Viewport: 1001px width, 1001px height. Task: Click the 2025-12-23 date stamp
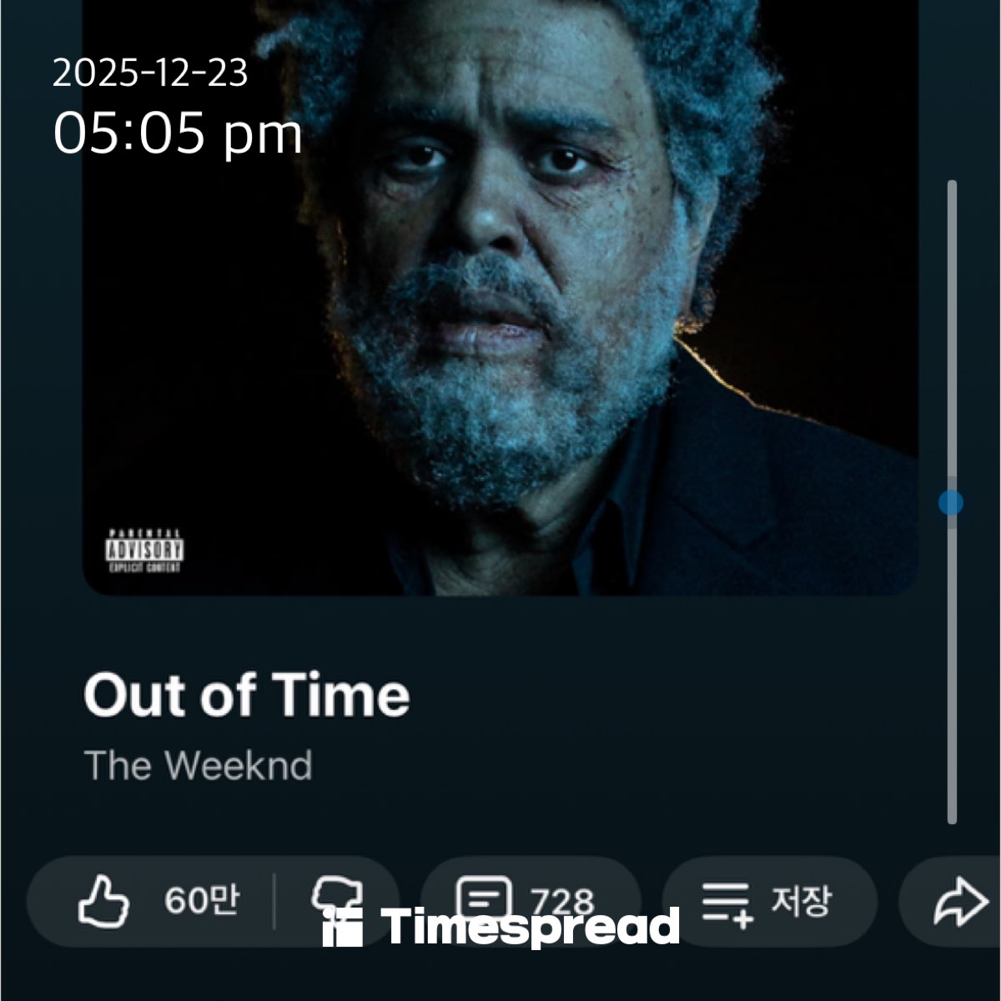tap(150, 73)
